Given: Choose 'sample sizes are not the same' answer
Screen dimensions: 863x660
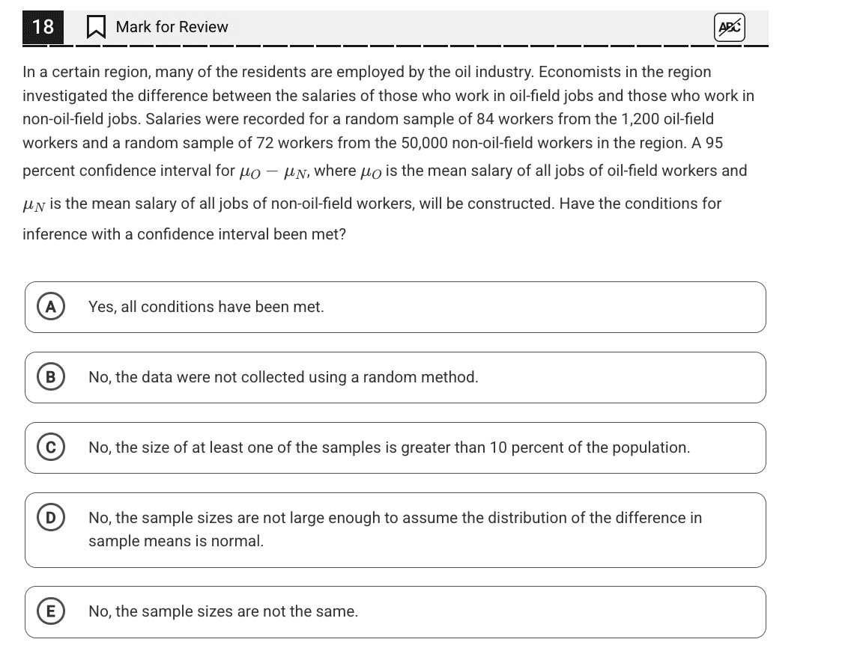Looking at the screenshot, I should click(396, 612).
